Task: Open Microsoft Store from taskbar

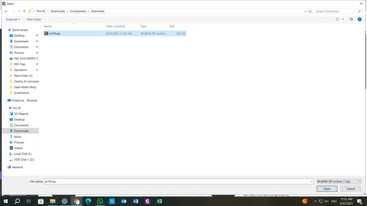Action: [x=41, y=201]
